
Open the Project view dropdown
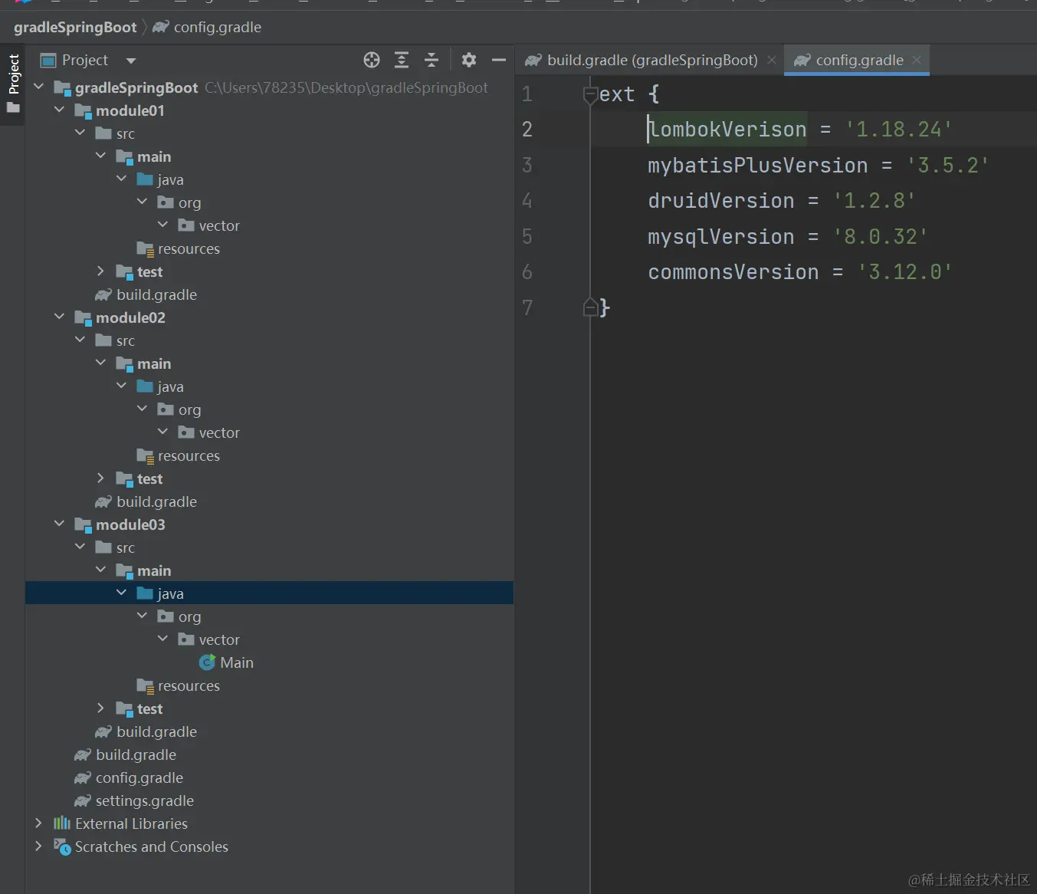tap(130, 61)
